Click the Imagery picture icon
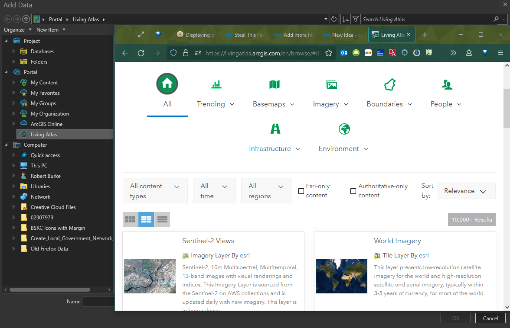 click(x=331, y=85)
